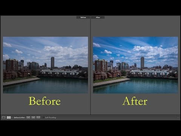Select the Before photo preview
The height and width of the screenshot is (136, 181).
46,65
